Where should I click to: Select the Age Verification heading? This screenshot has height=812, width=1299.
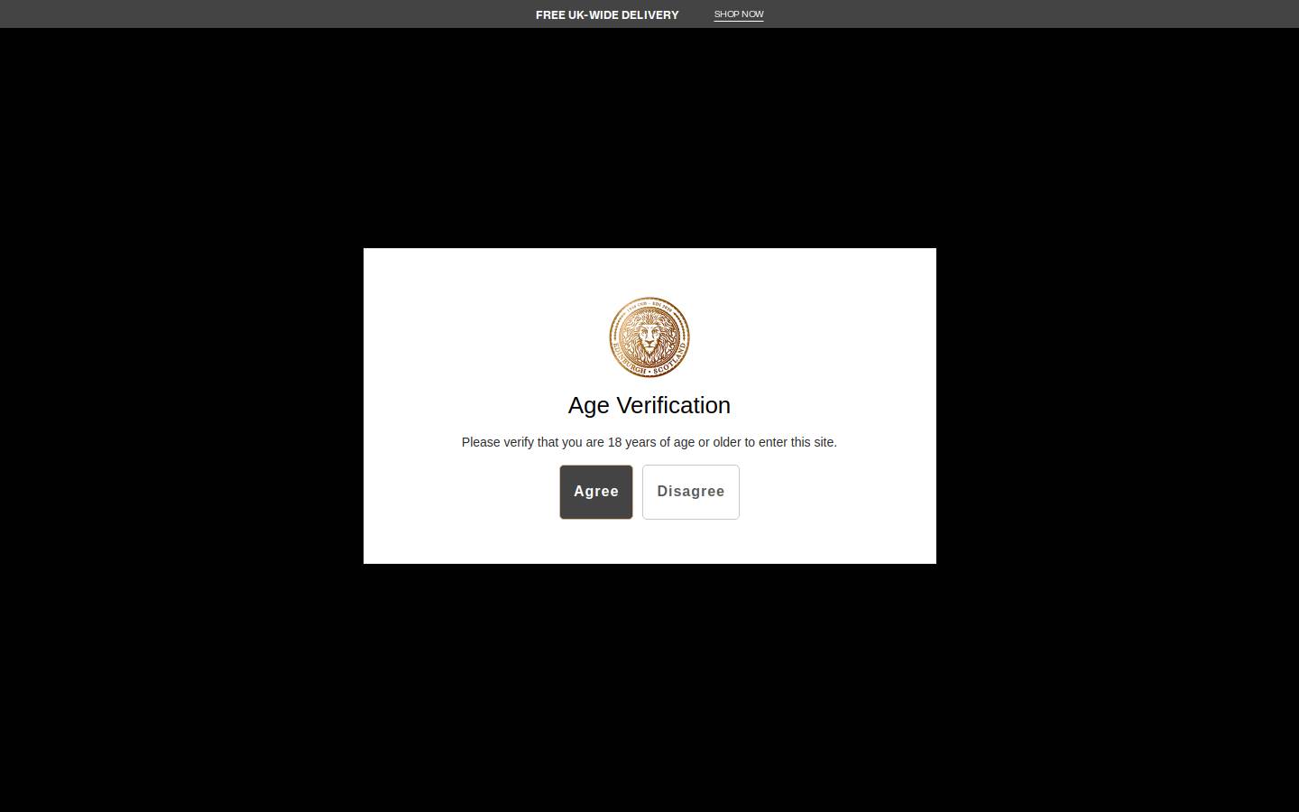(x=649, y=405)
